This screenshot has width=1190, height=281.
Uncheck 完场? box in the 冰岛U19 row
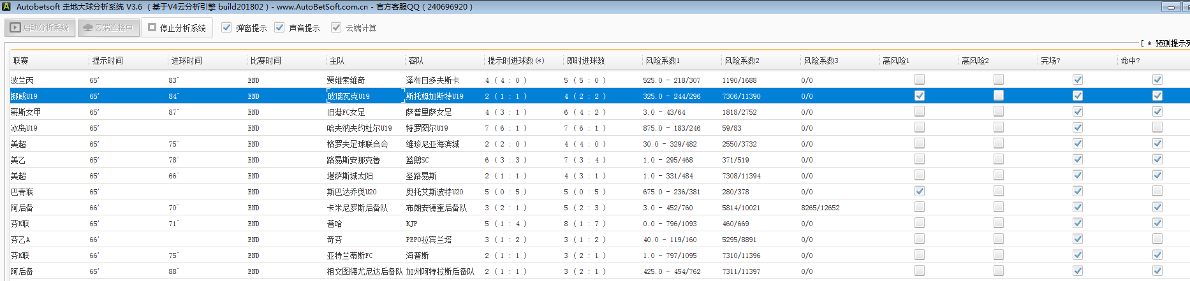click(1077, 127)
